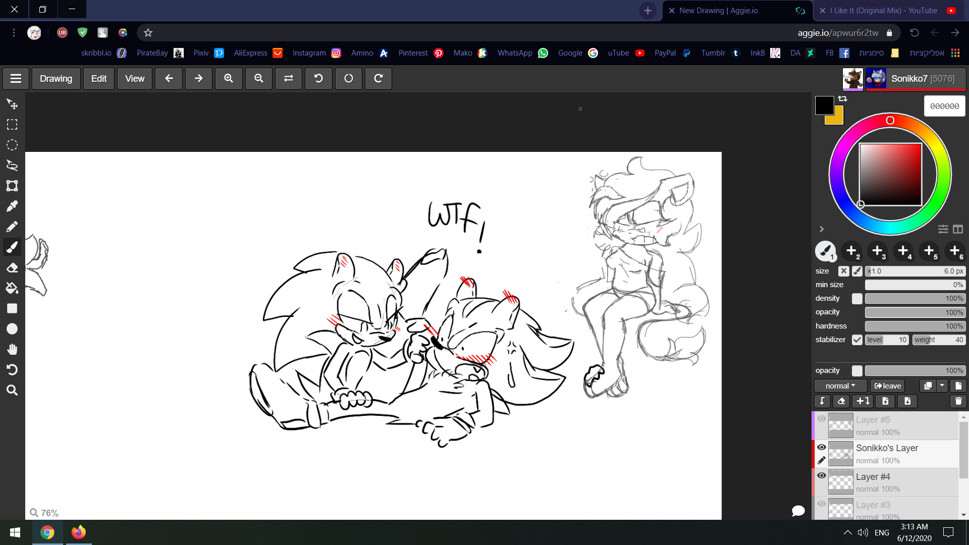Select the Hand pan tool
Image resolution: width=969 pixels, height=545 pixels.
pos(12,349)
